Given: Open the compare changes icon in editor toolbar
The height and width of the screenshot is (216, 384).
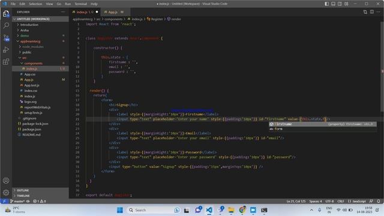Looking at the screenshot, I should (x=365, y=12).
